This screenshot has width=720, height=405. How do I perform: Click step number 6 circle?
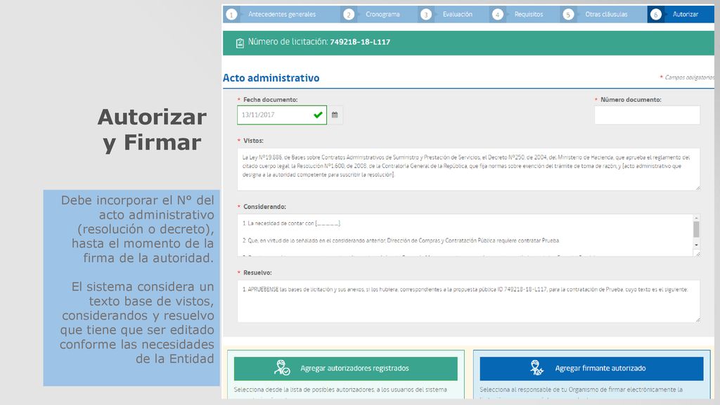(x=656, y=15)
